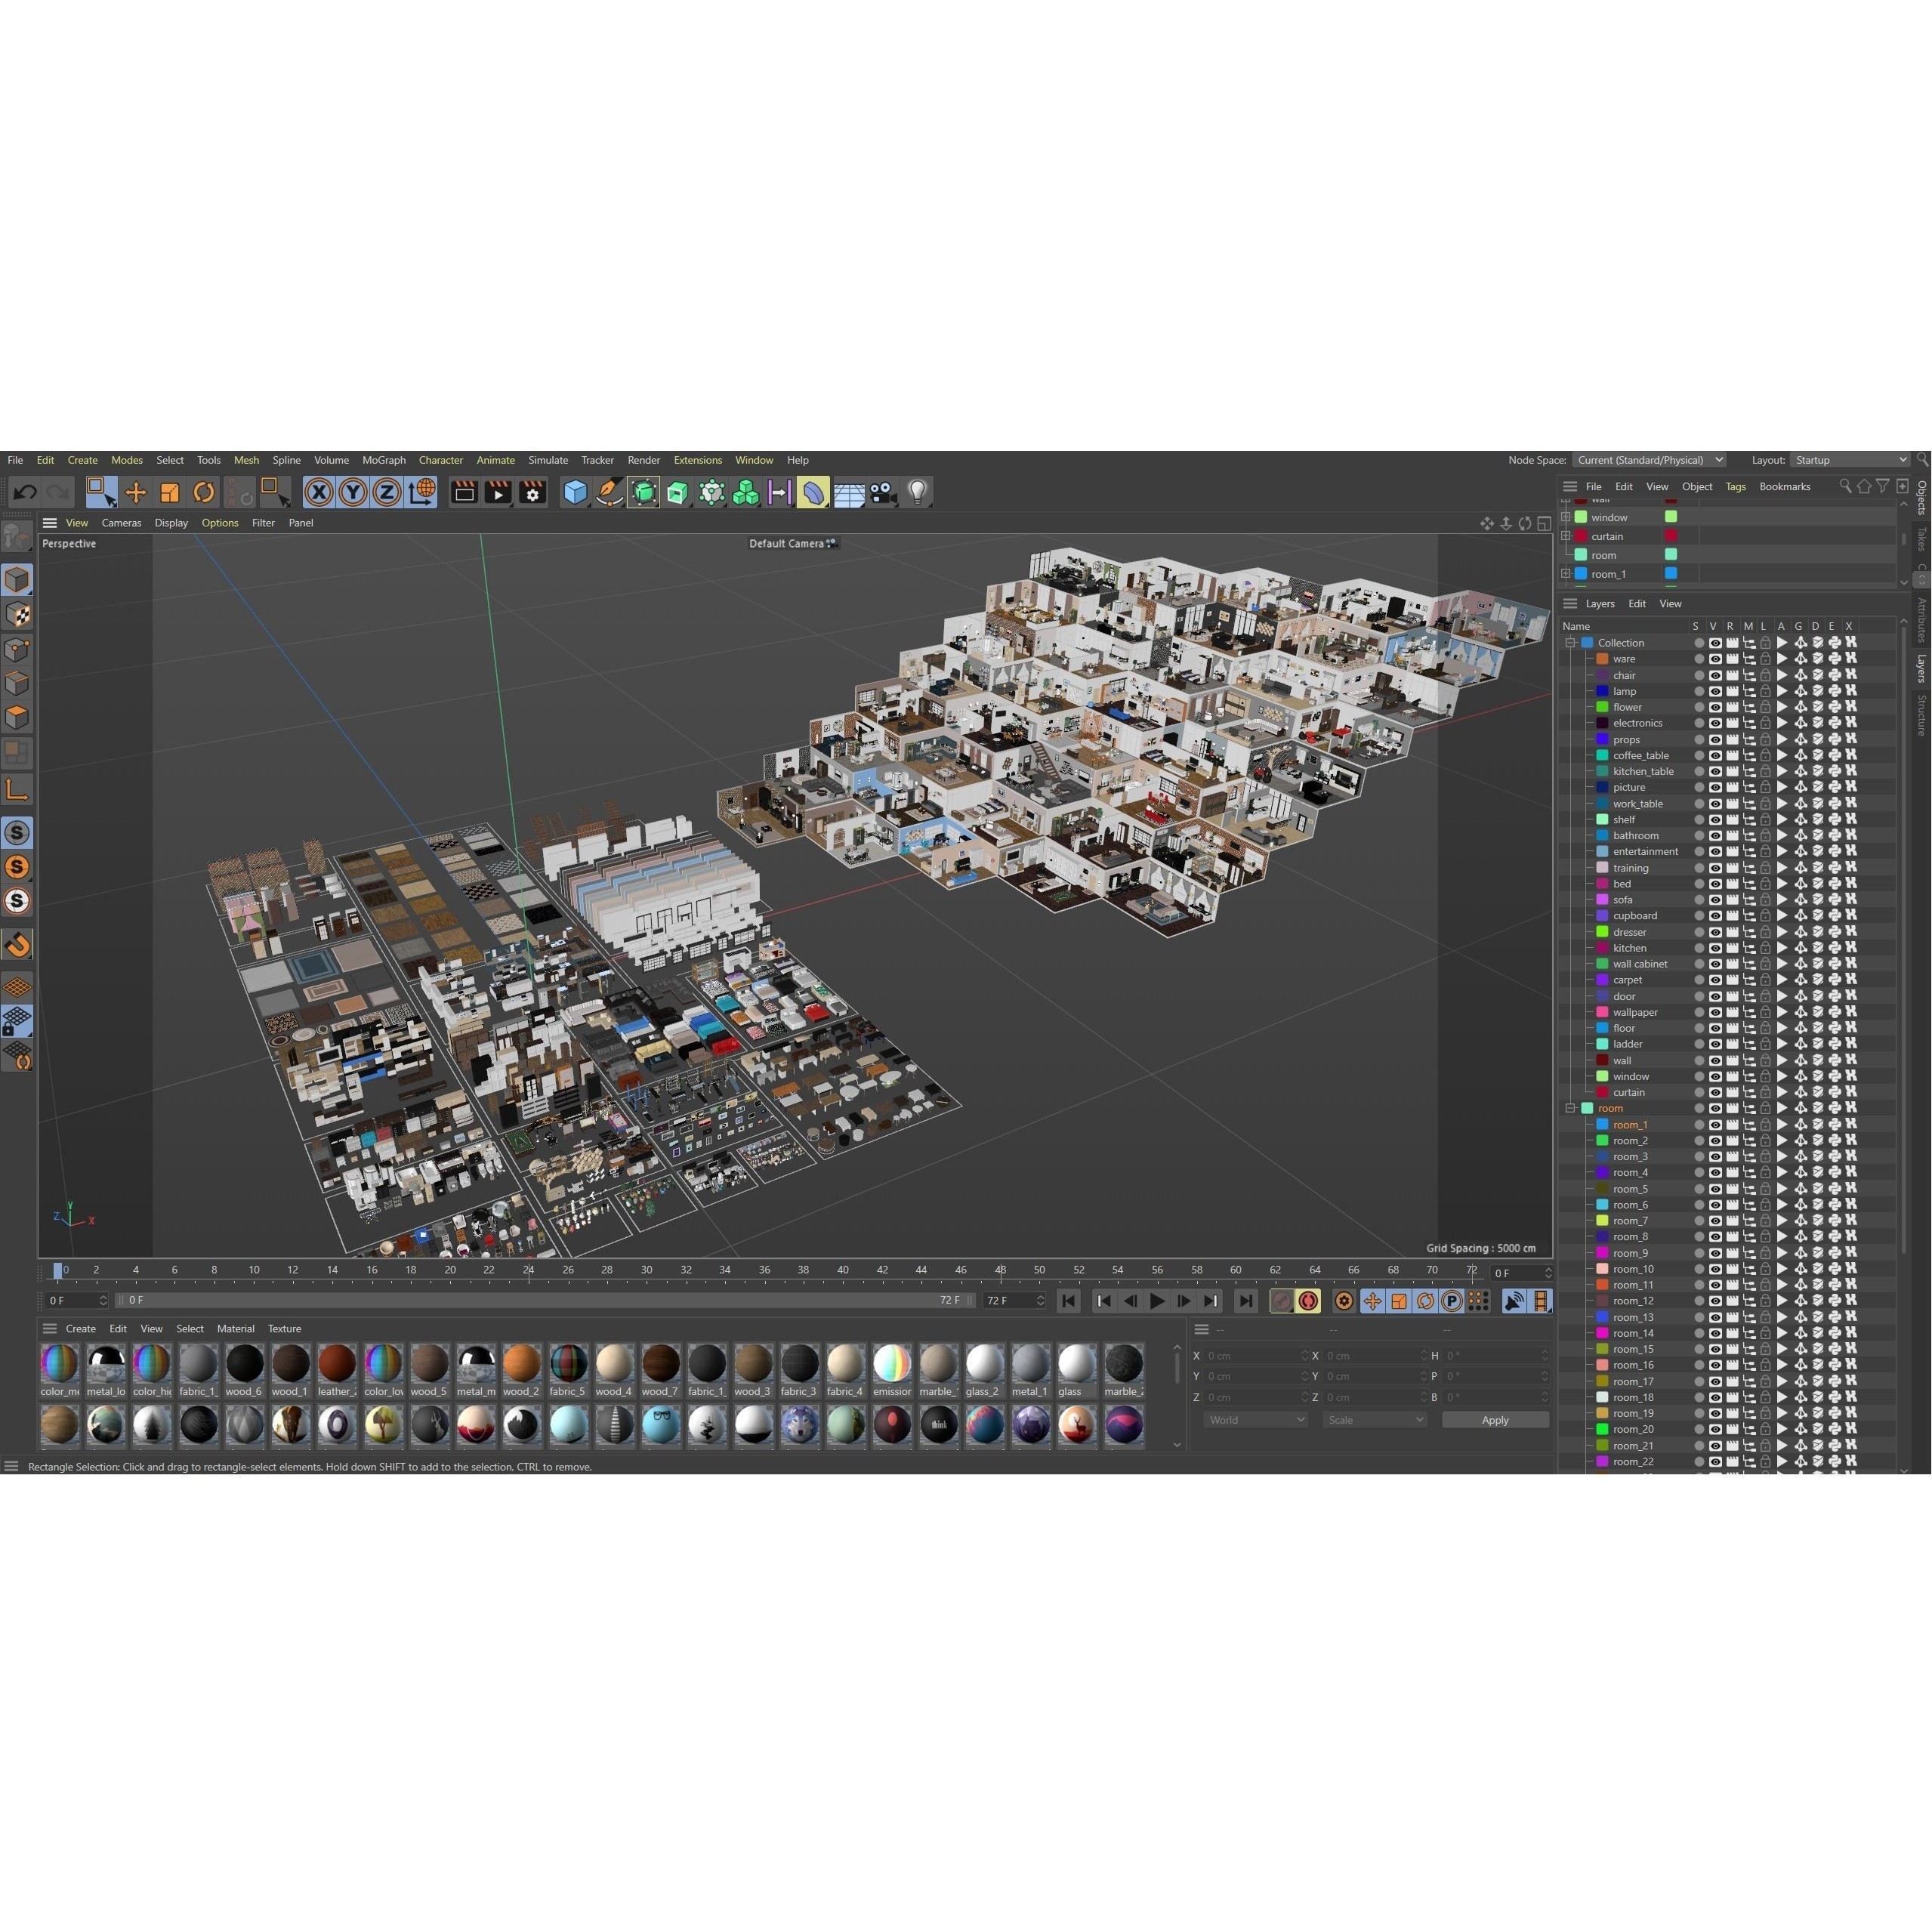The image size is (1932, 1932).
Task: Open the Node Space dropdown
Action: point(1649,460)
